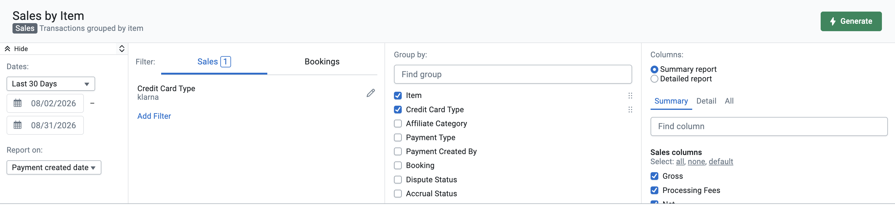The height and width of the screenshot is (209, 895).
Task: Click the Find column search field
Action: pyautogui.click(x=769, y=126)
